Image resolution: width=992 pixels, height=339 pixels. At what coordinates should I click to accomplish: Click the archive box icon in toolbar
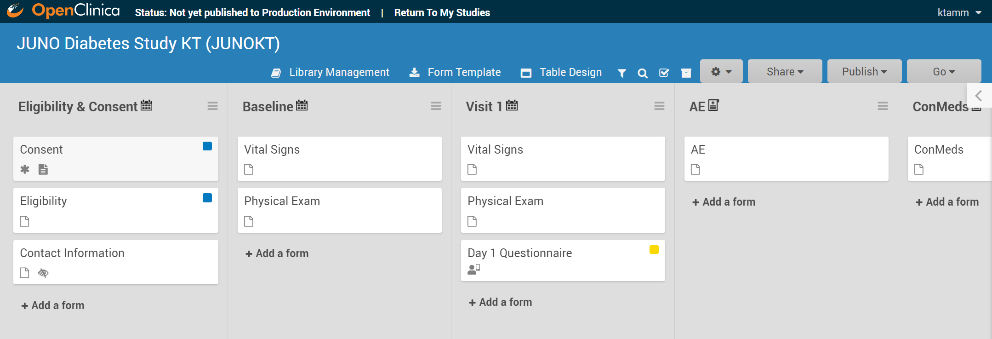point(686,73)
